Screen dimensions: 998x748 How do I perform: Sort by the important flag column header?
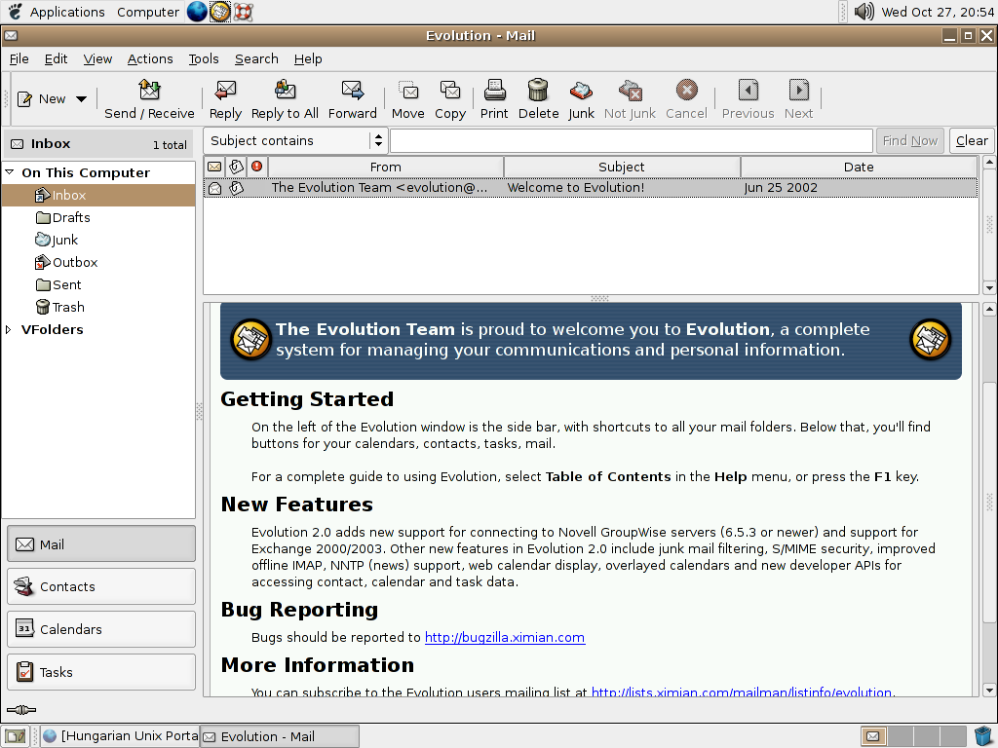coord(257,167)
